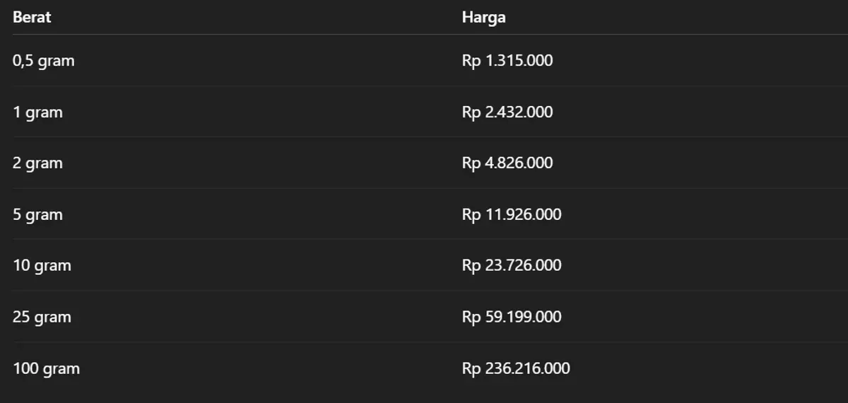
Task: Select the 10 gram weight cell
Action: click(42, 266)
